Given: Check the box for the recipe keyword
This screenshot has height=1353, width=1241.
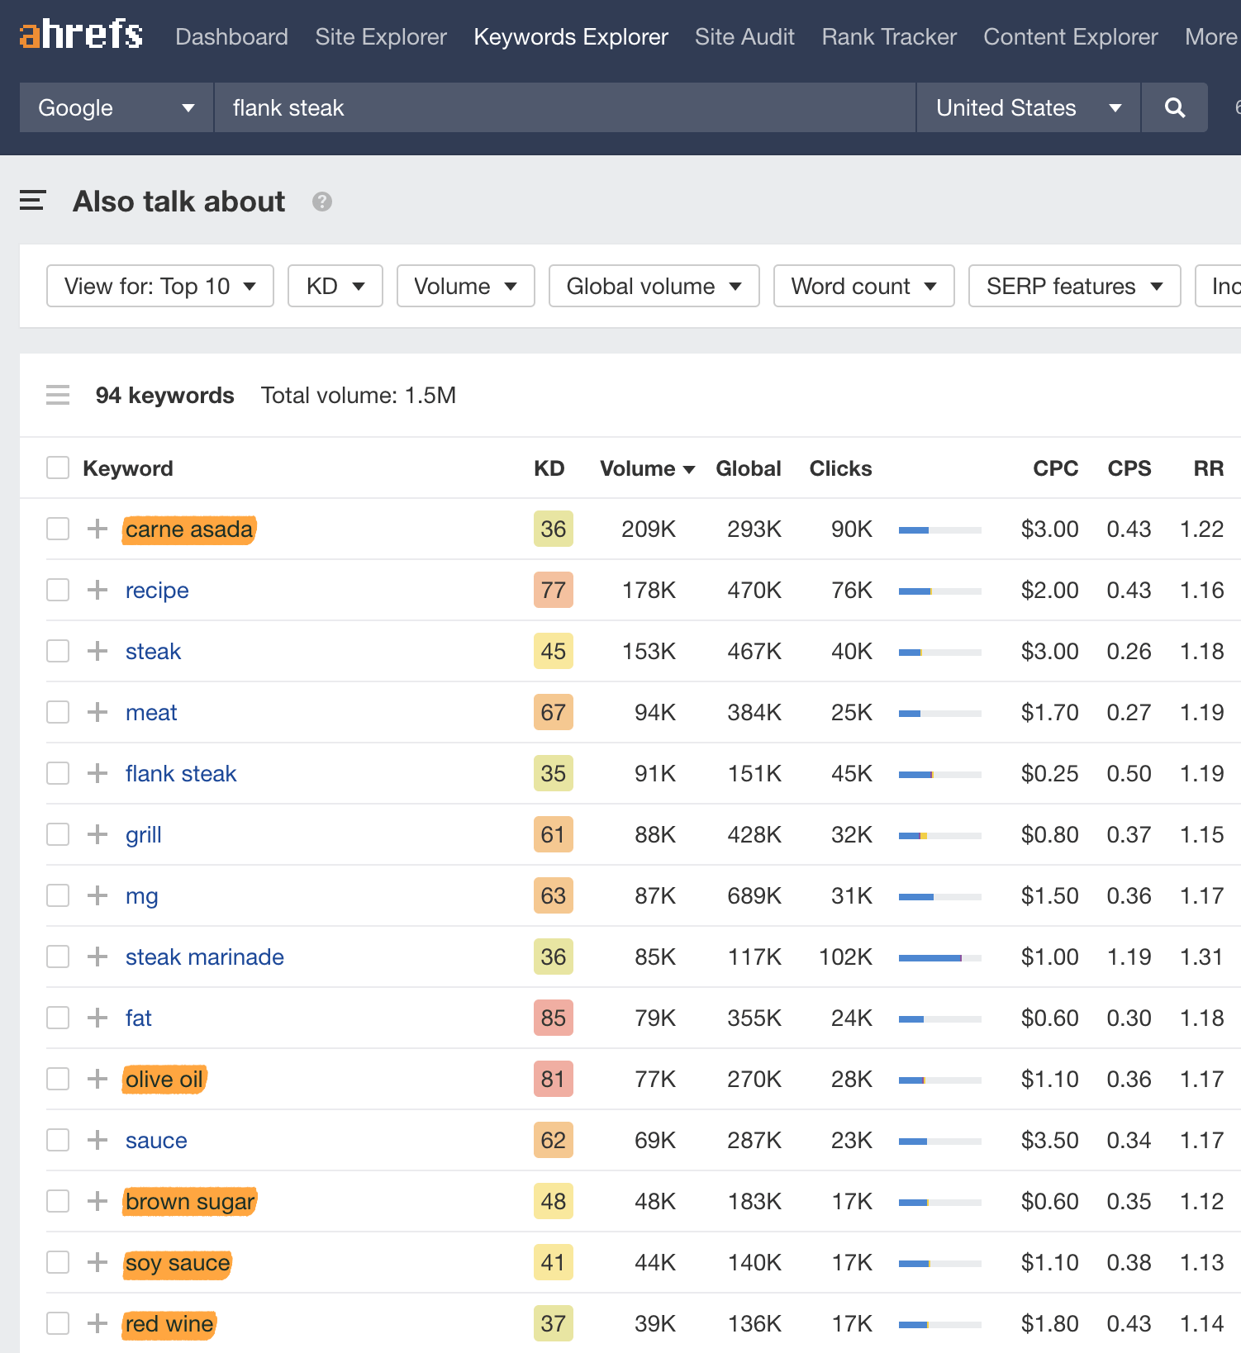Looking at the screenshot, I should click(x=58, y=590).
